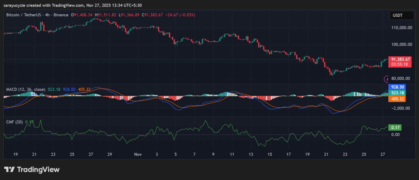The width and height of the screenshot is (419, 180).
Task: Select the CMF (20) indicator label
Action: coord(14,122)
